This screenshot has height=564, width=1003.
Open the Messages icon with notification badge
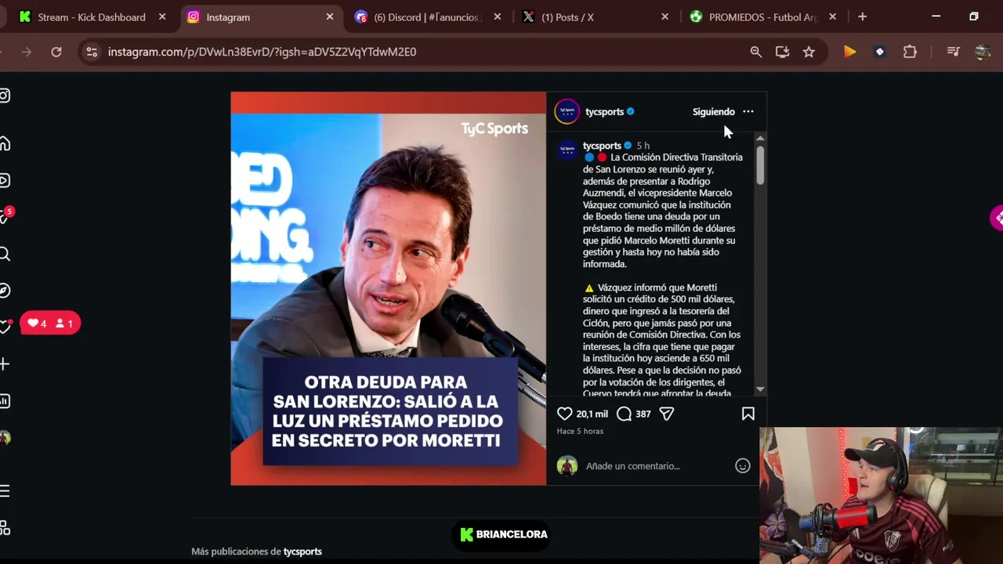pos(5,216)
